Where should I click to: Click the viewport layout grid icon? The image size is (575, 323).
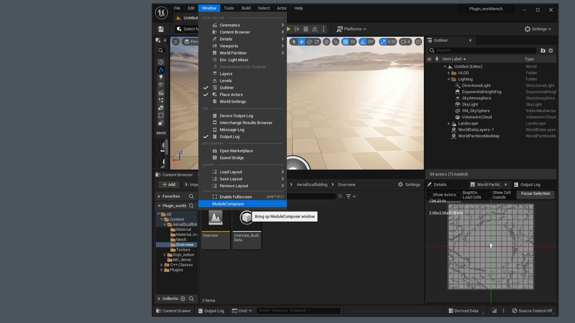pos(418,42)
